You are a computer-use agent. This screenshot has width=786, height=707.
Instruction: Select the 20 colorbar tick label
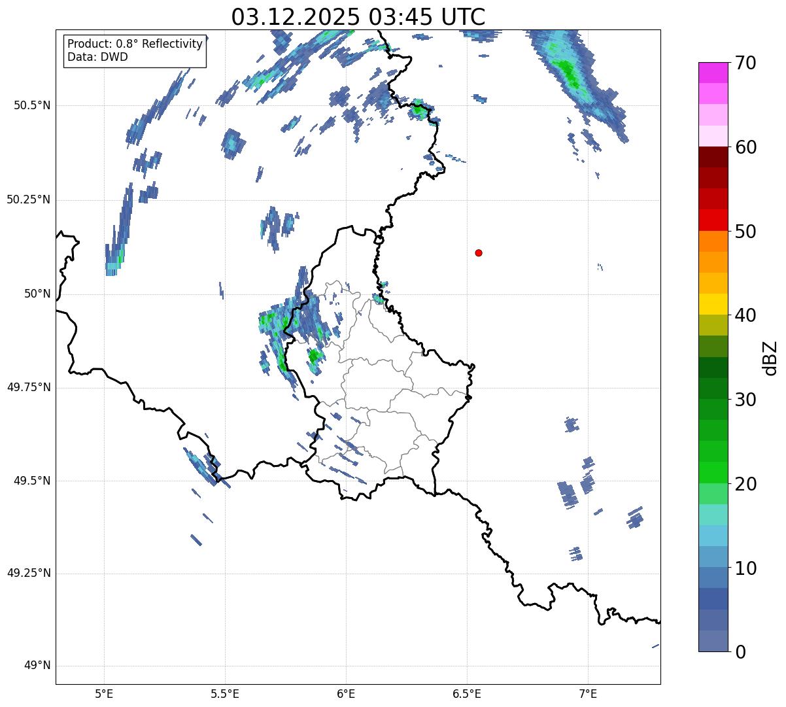point(745,484)
